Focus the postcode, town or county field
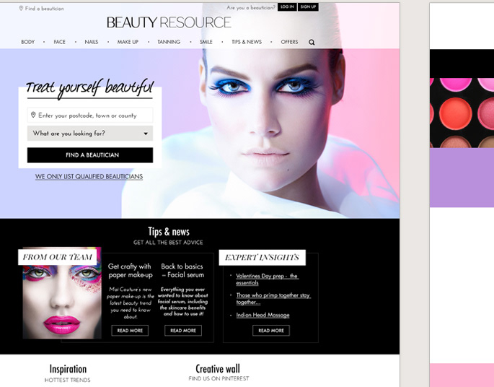This screenshot has width=494, height=387. (x=90, y=115)
